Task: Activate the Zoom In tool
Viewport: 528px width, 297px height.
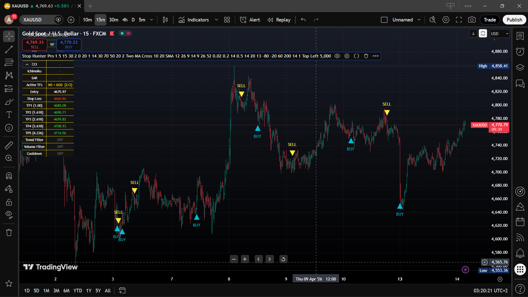Action: (x=9, y=158)
